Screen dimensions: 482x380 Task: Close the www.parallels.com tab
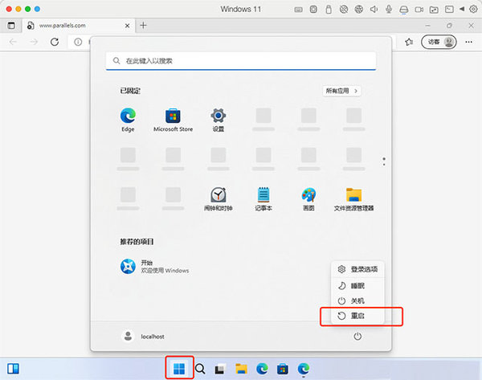point(127,26)
